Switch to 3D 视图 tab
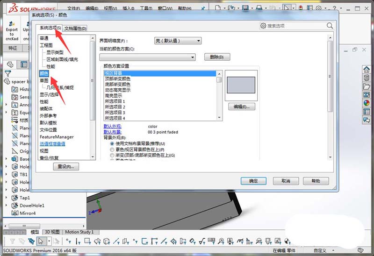Screen dimensions: 374x256 coord(52,232)
